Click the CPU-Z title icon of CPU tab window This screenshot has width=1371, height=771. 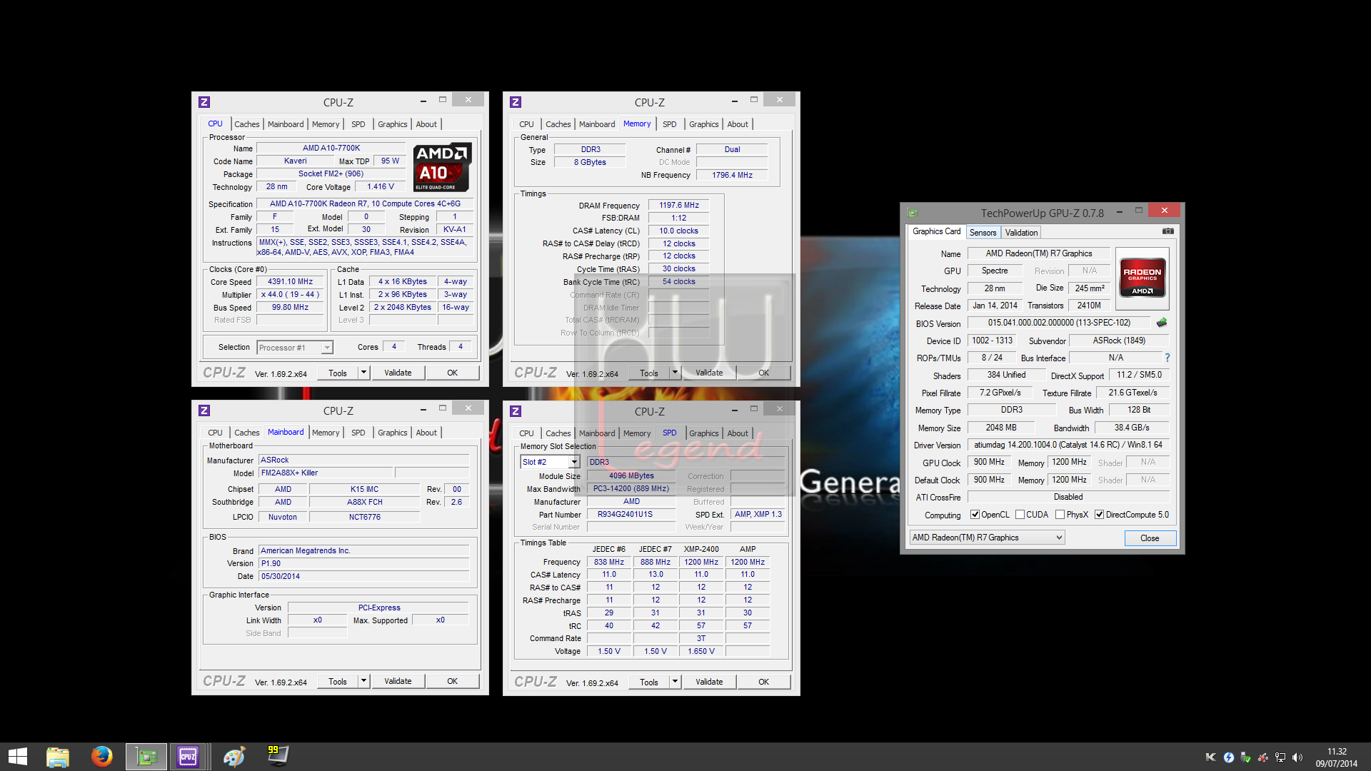(204, 102)
